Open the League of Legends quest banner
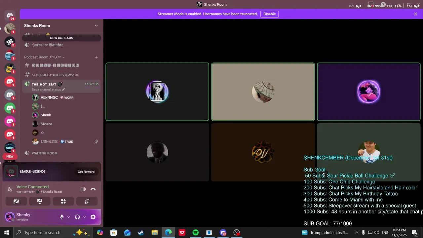 (x=52, y=172)
